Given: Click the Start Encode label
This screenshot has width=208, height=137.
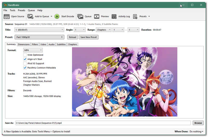Looking at the screenshot, I should (68, 16).
